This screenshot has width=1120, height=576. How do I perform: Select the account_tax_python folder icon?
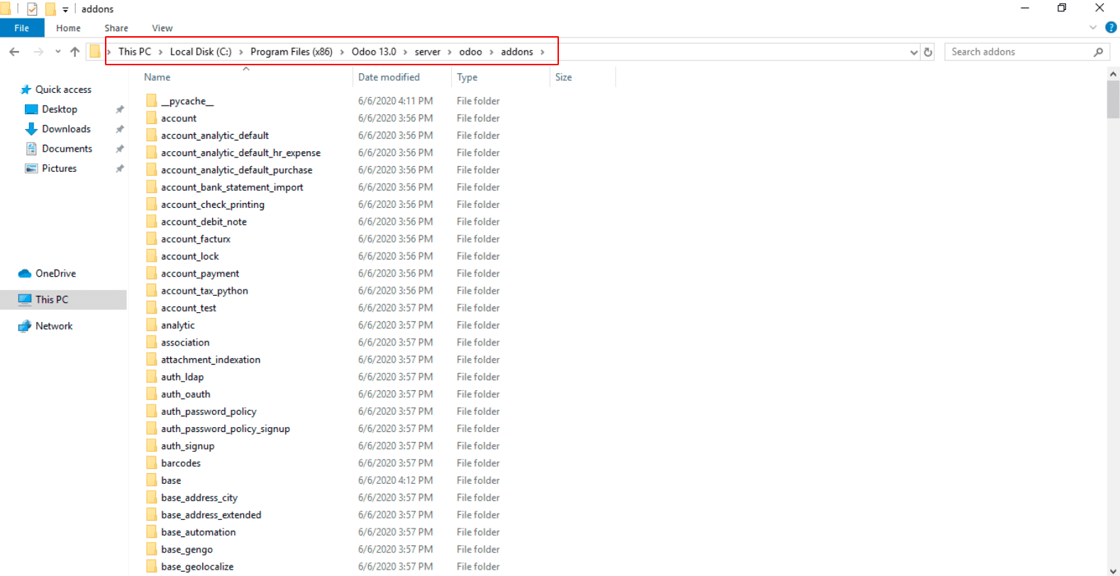pyautogui.click(x=151, y=290)
